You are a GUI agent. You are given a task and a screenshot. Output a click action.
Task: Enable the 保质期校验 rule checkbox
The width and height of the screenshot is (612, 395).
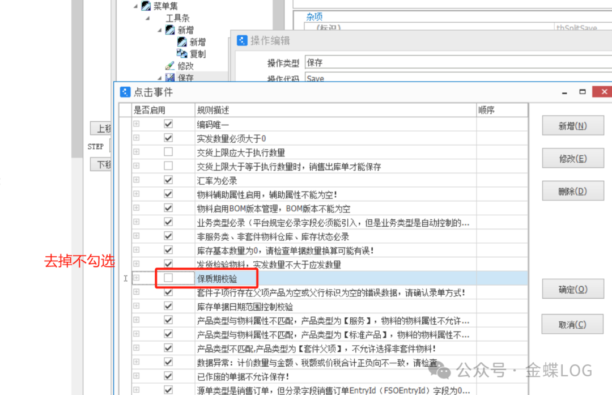click(168, 278)
